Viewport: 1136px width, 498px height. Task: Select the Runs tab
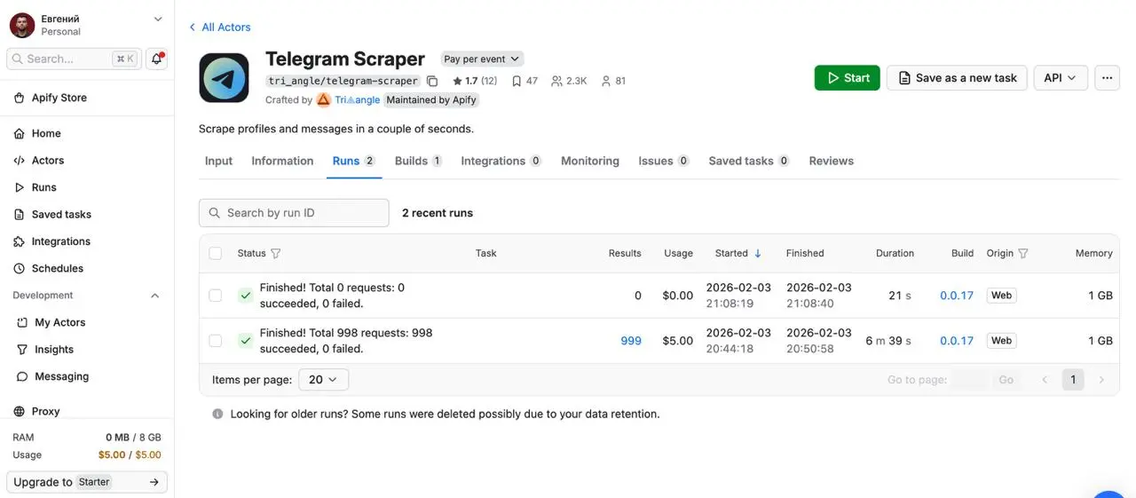(x=354, y=161)
